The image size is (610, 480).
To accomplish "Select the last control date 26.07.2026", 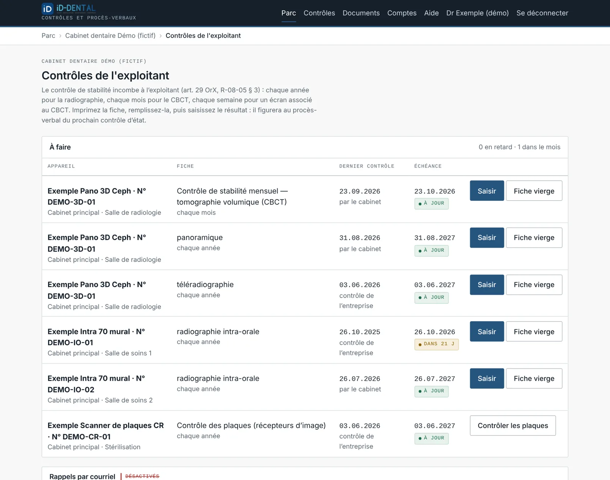I will coord(360,379).
